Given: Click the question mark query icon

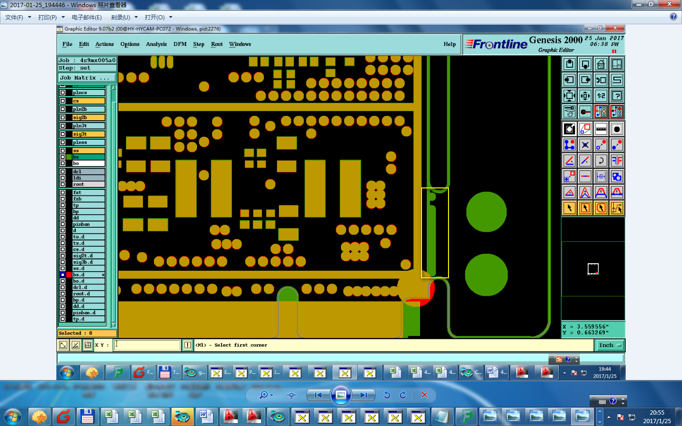Looking at the screenshot, I should click(617, 96).
